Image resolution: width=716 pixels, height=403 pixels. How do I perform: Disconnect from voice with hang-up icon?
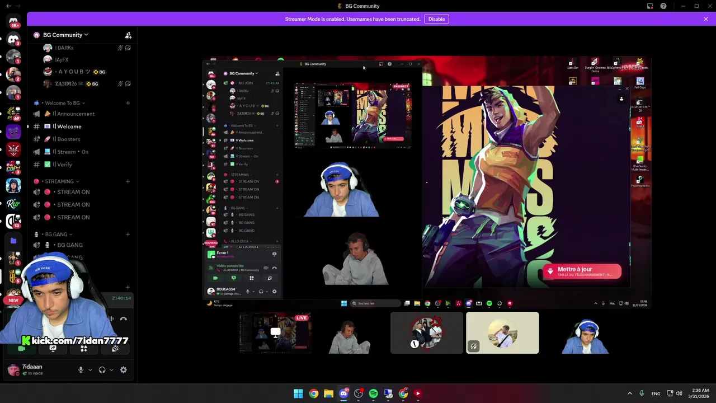(123, 319)
